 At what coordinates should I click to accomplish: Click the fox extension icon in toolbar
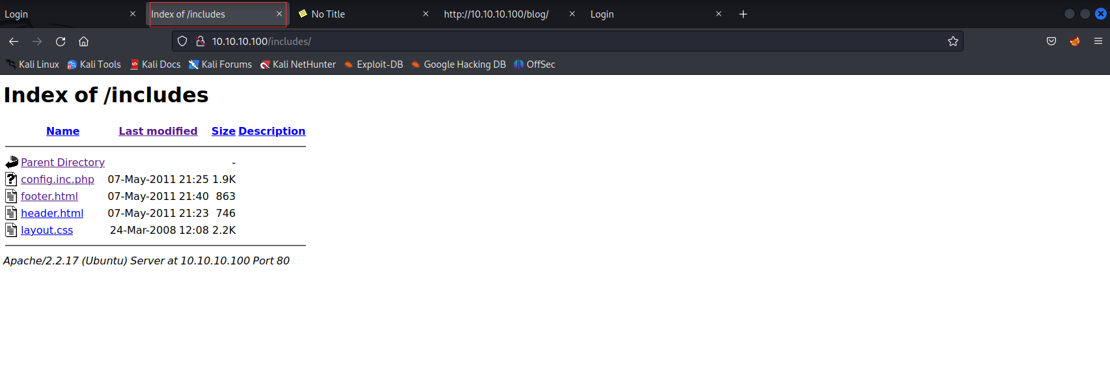pos(1075,41)
